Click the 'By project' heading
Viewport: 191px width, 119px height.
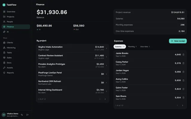pyautogui.click(x=41, y=41)
